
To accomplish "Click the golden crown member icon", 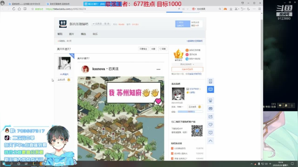I will 178,54.
